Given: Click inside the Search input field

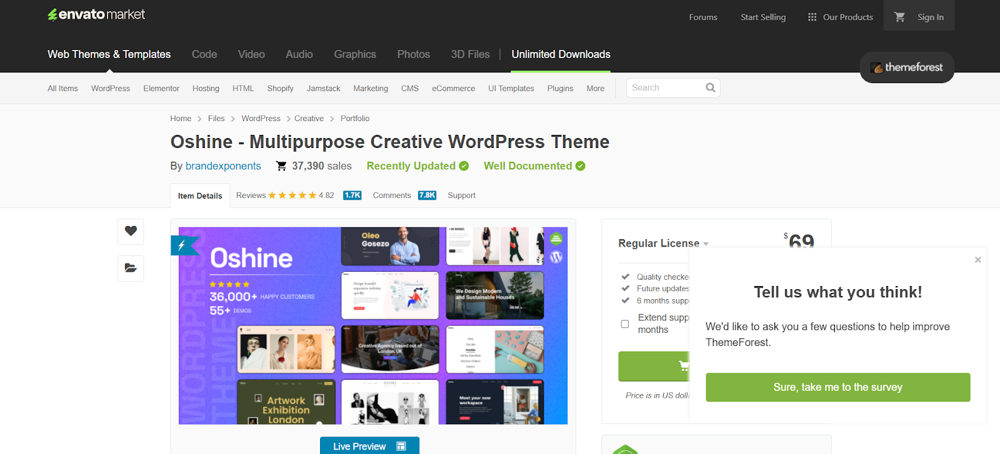Looking at the screenshot, I should (666, 88).
